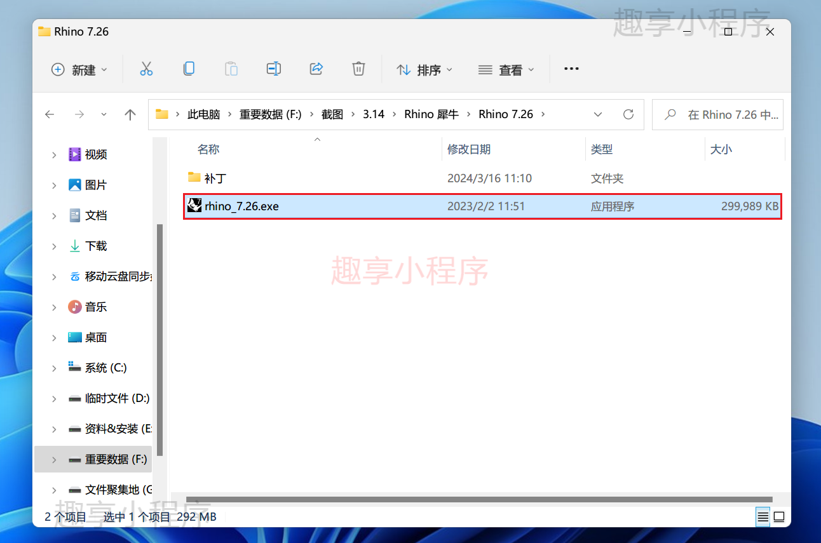The height and width of the screenshot is (543, 821).
Task: Click the Paste clipboard icon
Action: click(231, 69)
